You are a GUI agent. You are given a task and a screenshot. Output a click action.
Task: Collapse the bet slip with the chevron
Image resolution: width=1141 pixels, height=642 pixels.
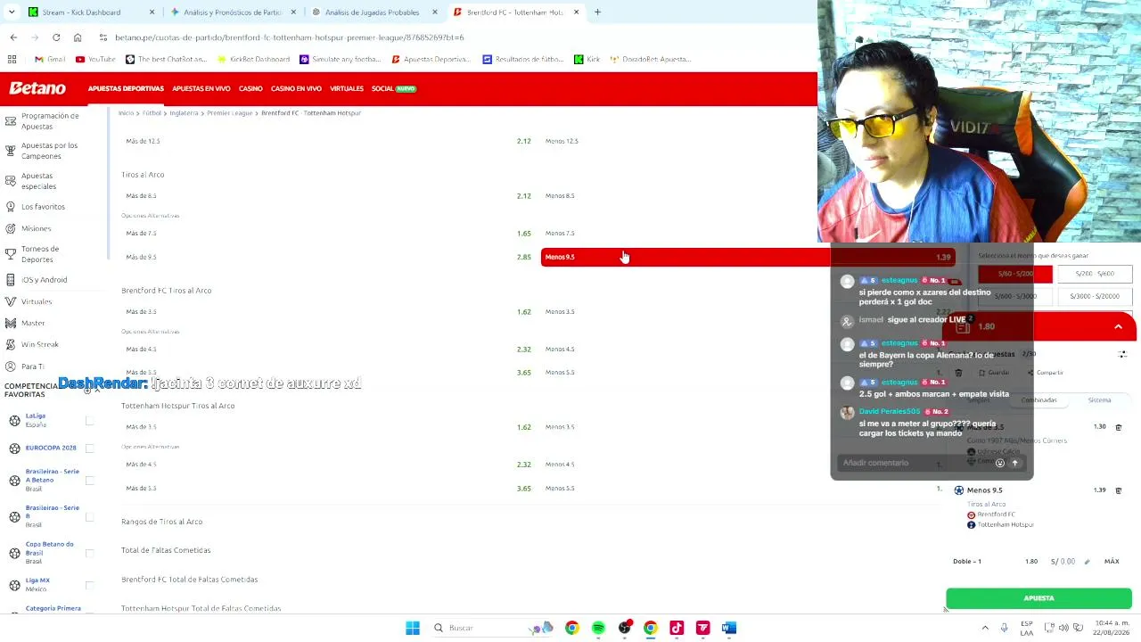1118,327
